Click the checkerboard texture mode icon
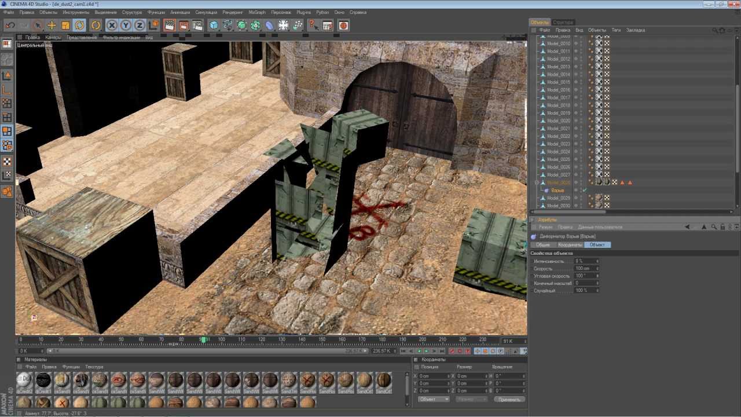The width and height of the screenshot is (741, 417). [x=7, y=162]
